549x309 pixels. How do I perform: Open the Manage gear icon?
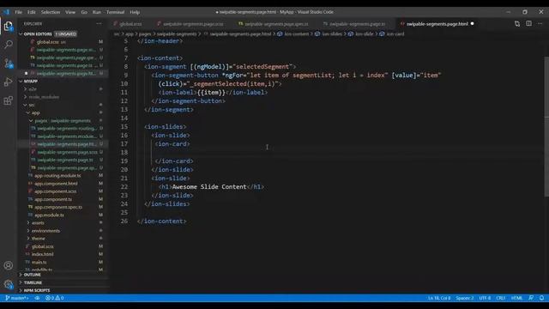tap(8, 284)
